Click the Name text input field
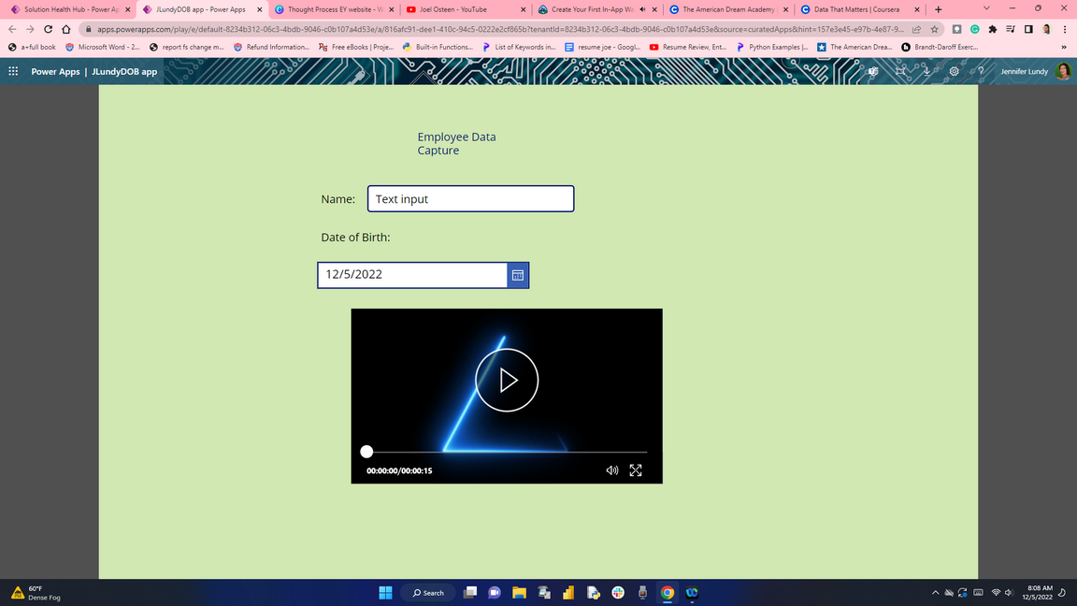This screenshot has width=1077, height=606. click(x=470, y=199)
